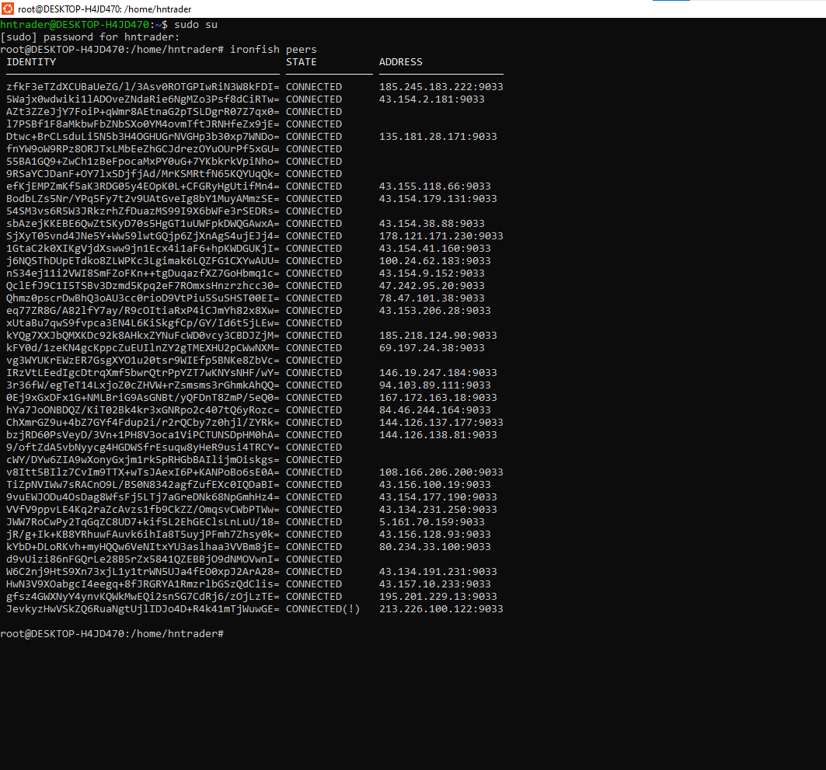Select address 43.154.177.190:9033
Viewport: 826px width, 770px height.
[x=438, y=497]
